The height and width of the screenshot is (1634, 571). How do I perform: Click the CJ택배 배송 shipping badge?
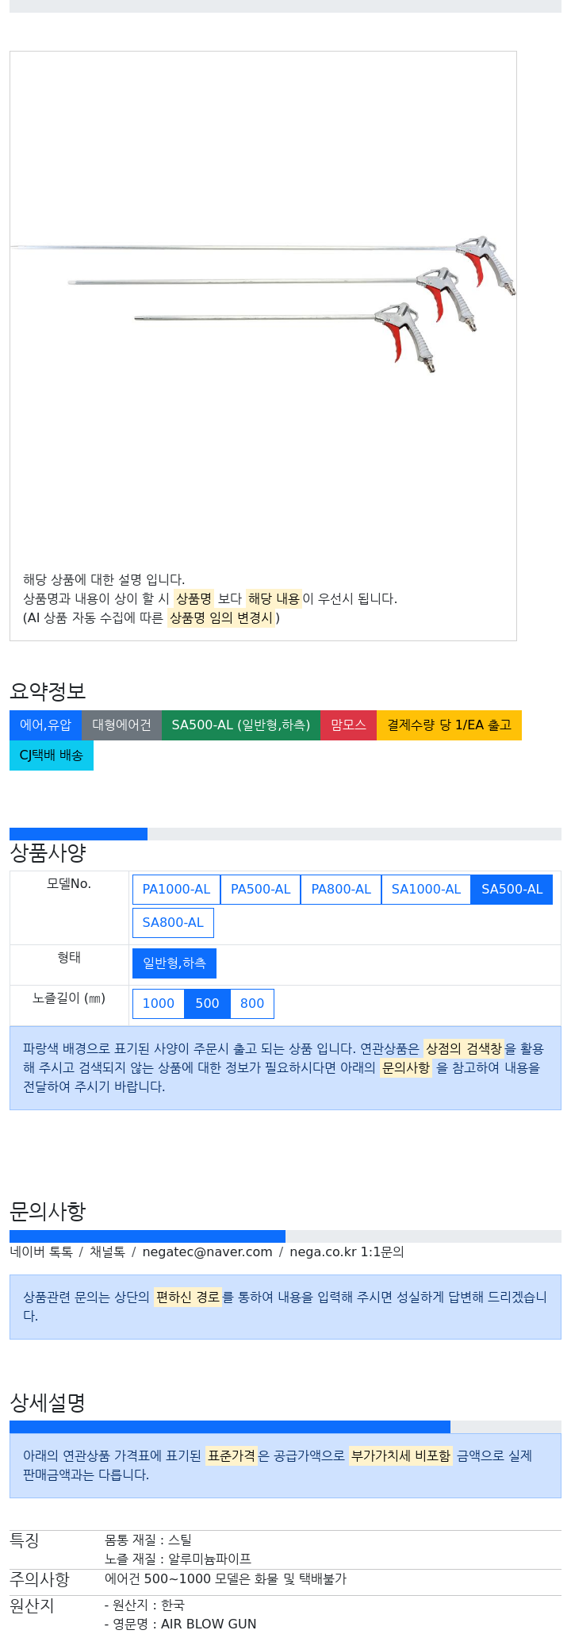tap(52, 755)
